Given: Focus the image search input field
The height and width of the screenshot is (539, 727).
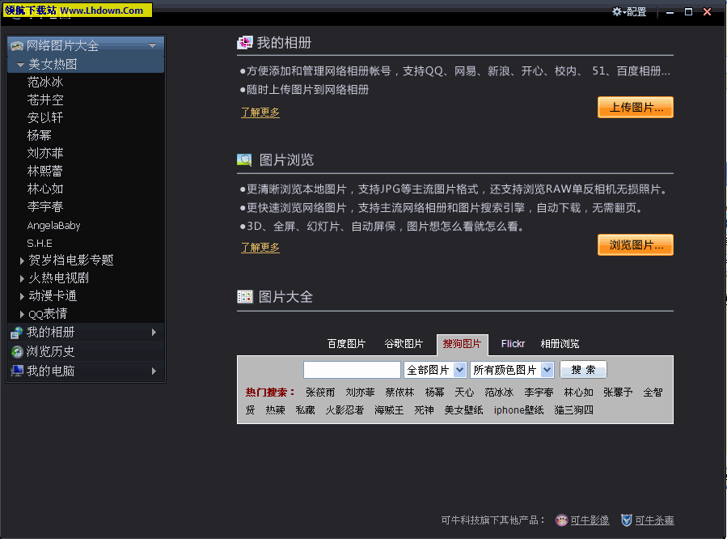Looking at the screenshot, I should click(x=352, y=370).
